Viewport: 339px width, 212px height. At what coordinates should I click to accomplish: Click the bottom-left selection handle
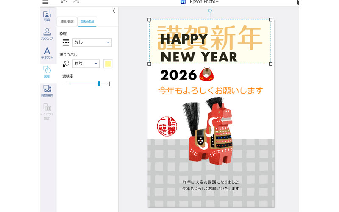pos(149,64)
